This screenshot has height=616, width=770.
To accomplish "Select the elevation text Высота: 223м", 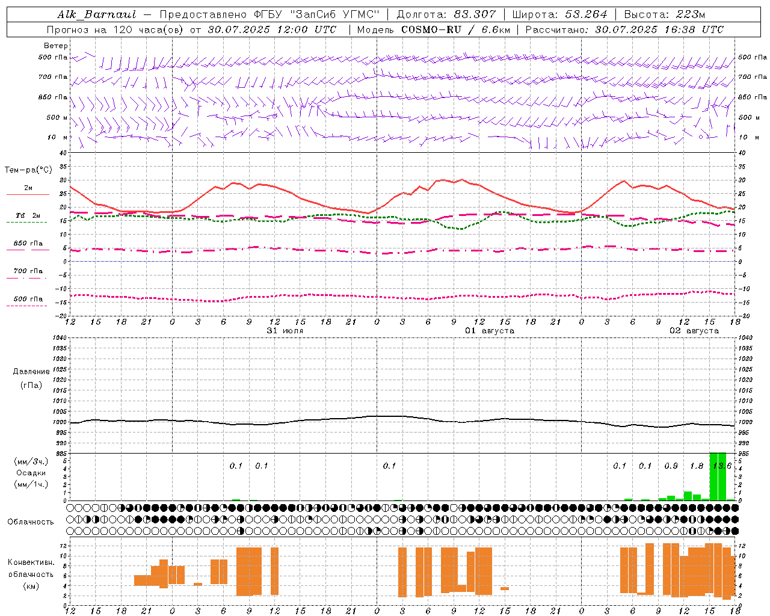I will click(x=664, y=14).
